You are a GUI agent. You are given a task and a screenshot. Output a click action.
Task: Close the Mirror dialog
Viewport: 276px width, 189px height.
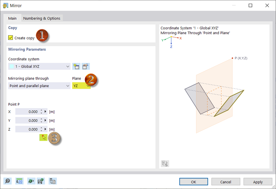click(x=267, y=5)
